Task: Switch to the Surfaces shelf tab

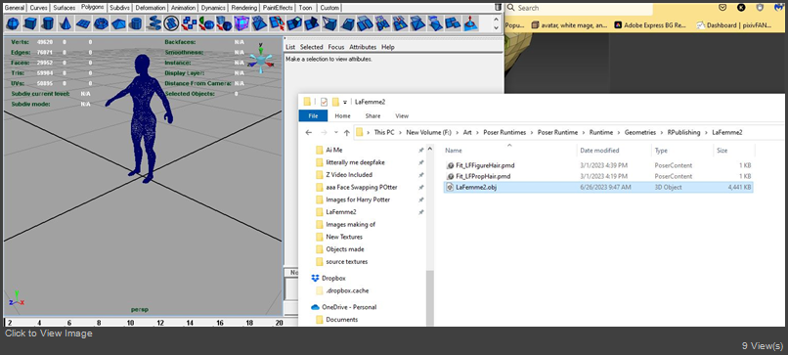Action: 65,8
